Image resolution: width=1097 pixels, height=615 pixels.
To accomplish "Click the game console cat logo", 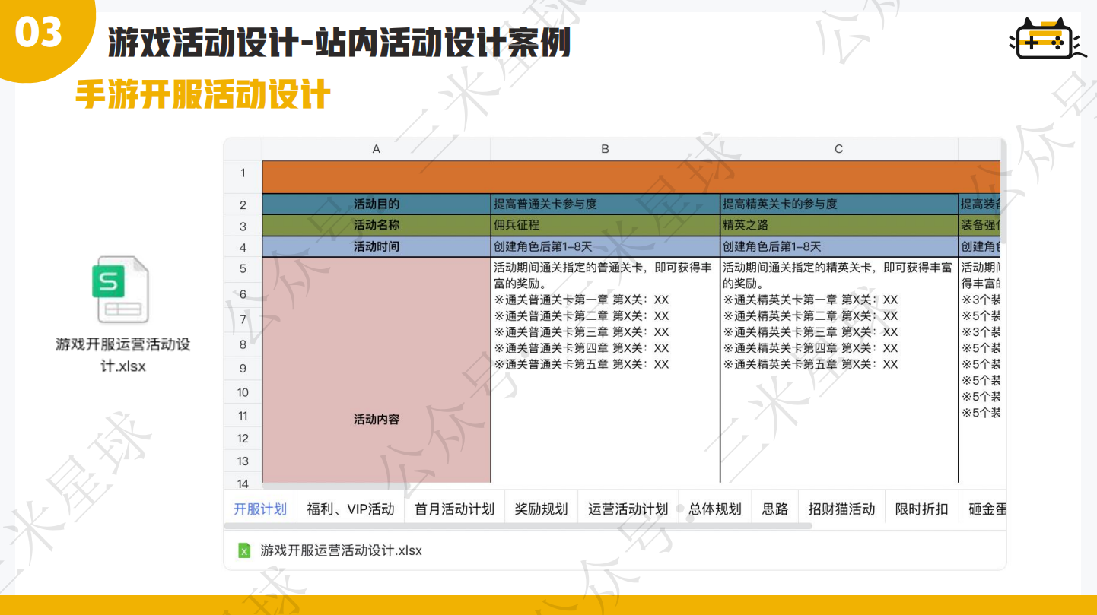I will pyautogui.click(x=1045, y=40).
